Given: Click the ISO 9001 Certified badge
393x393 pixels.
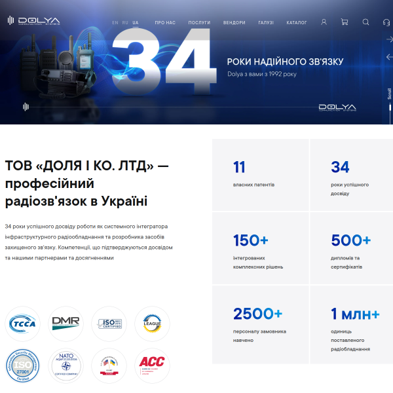Looking at the screenshot, I should pos(109,324).
